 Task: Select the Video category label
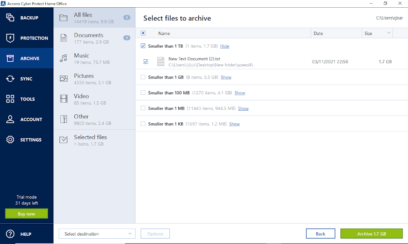click(x=81, y=96)
